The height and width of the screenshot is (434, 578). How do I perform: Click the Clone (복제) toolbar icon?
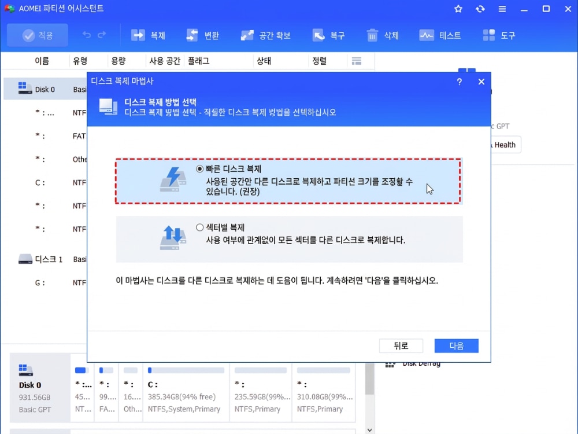138,35
